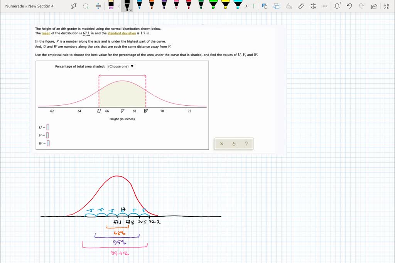Viewport: 395px width, 263px height.
Task: Open the Ruler tool
Action: [x=301, y=6]
